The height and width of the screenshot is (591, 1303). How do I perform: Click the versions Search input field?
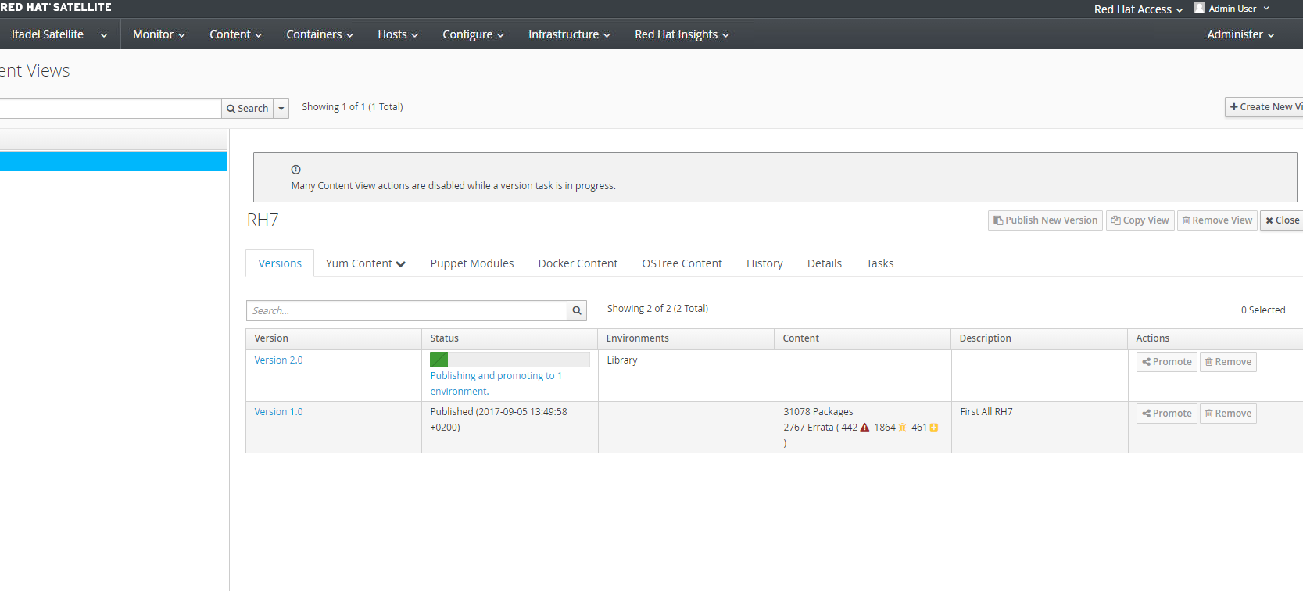point(406,310)
